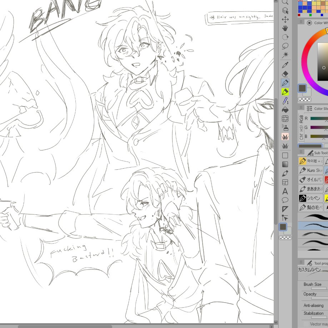Select the Gradient tool

click(285, 164)
